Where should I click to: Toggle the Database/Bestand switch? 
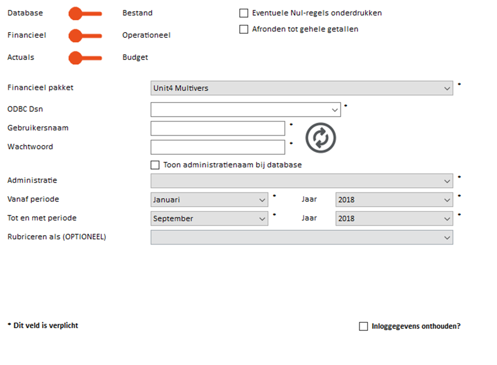tap(85, 14)
